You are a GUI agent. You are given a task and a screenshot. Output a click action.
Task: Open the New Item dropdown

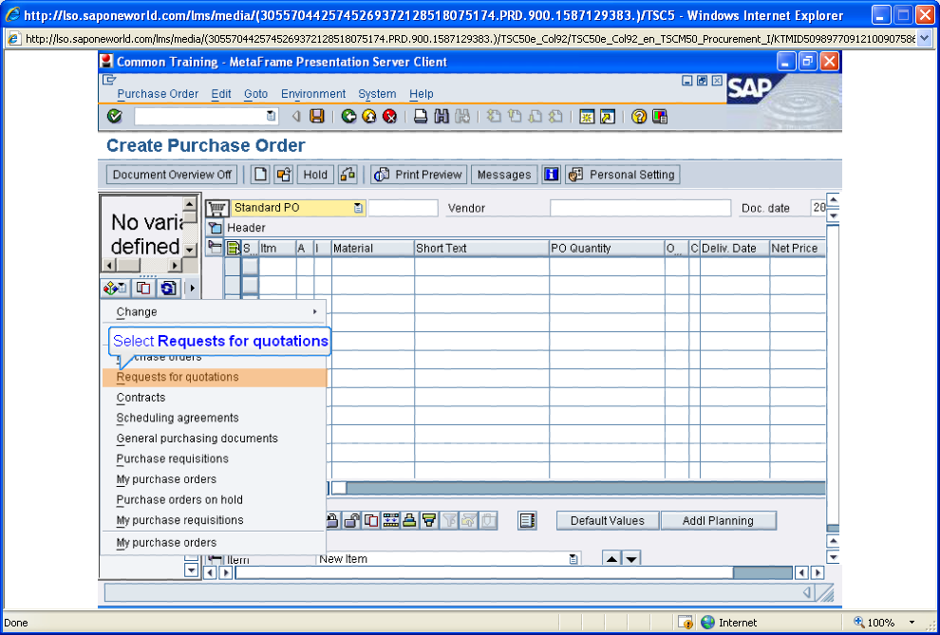pos(573,559)
